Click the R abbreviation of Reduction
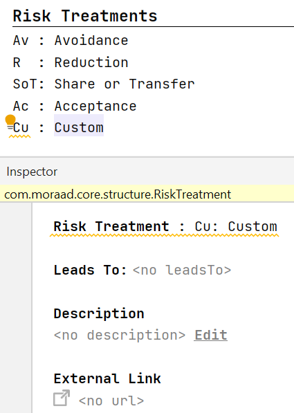Screen dimensions: 294x413 [17, 63]
